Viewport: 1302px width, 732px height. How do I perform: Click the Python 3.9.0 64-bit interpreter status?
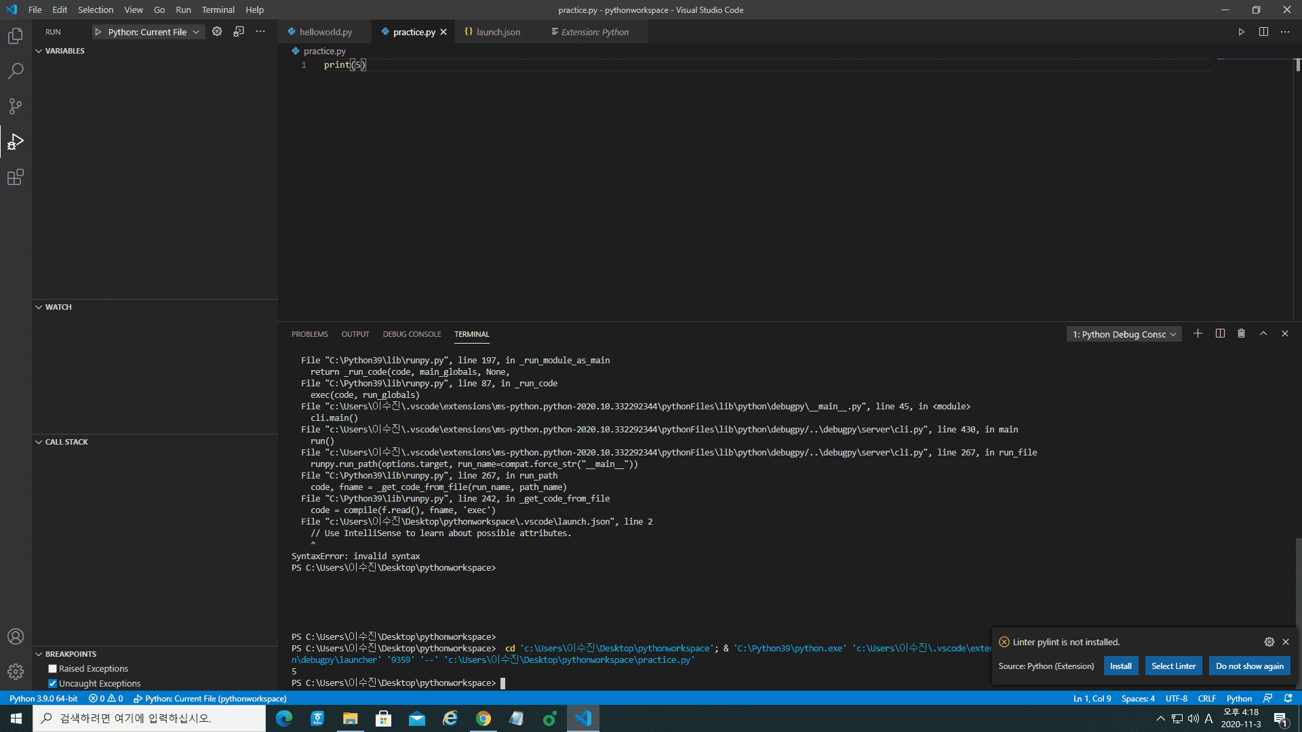coord(43,699)
